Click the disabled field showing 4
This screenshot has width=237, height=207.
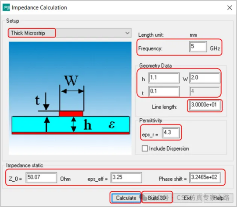tap(205, 91)
